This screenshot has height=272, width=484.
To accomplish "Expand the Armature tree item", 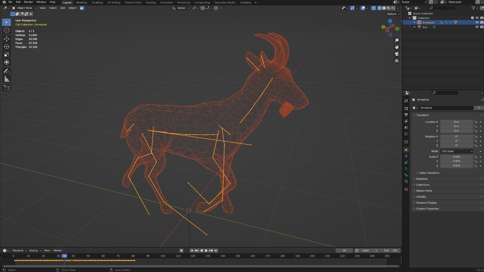I will point(414,22).
